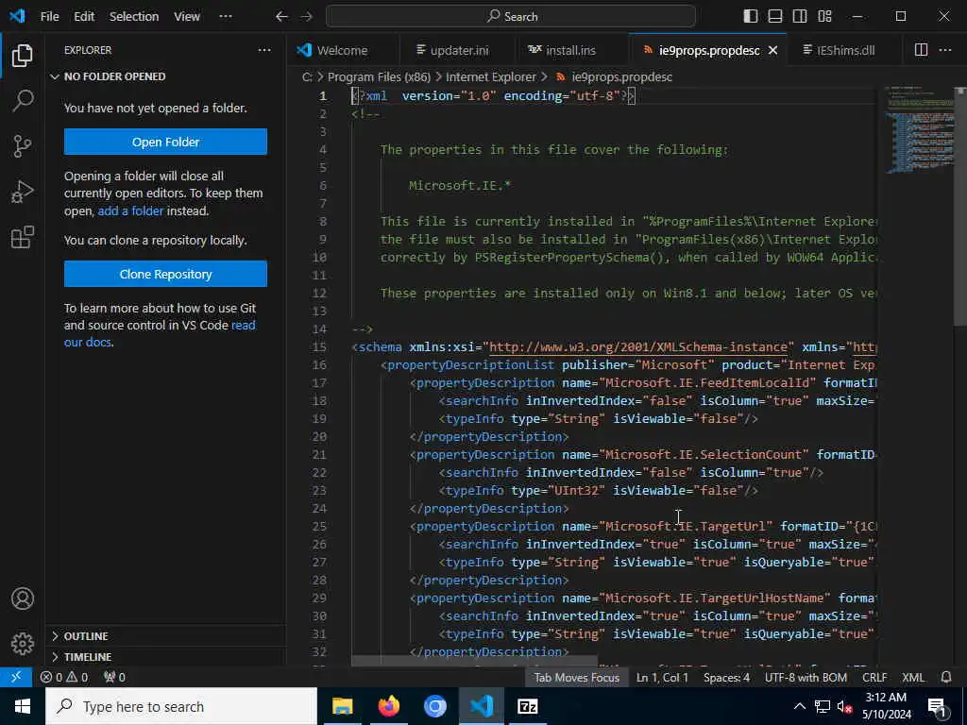Screen dimensions: 967x725
Task: Click the C: breadcrumb segment
Action: pos(307,77)
